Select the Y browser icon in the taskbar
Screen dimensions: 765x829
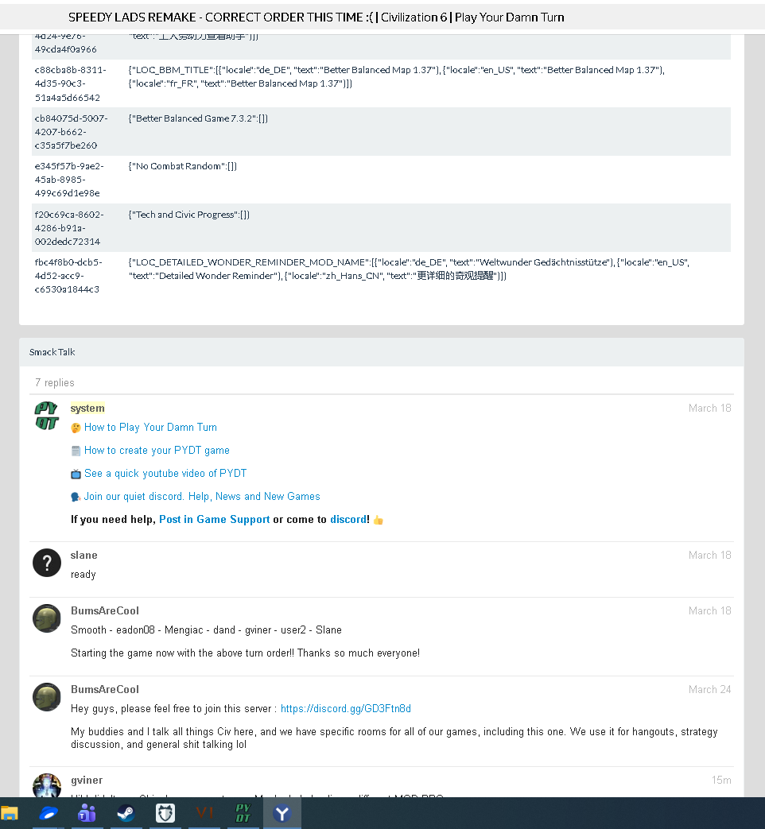pos(282,813)
